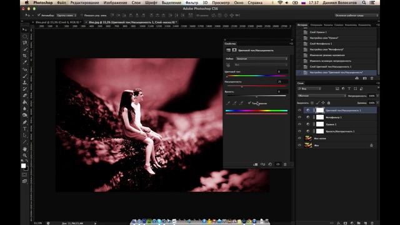Select the Lasso tool
400x225 pixels.
click(25, 42)
